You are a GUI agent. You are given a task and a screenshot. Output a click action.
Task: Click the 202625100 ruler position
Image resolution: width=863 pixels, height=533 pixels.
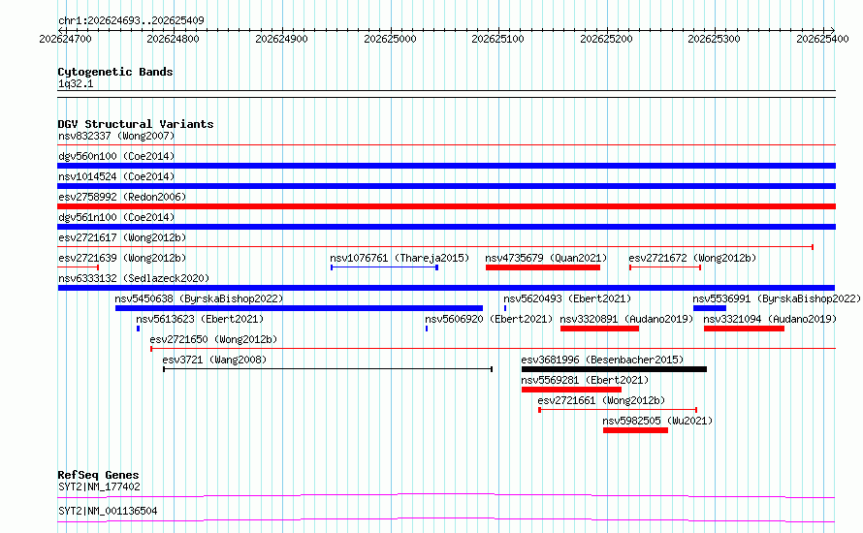[498, 39]
